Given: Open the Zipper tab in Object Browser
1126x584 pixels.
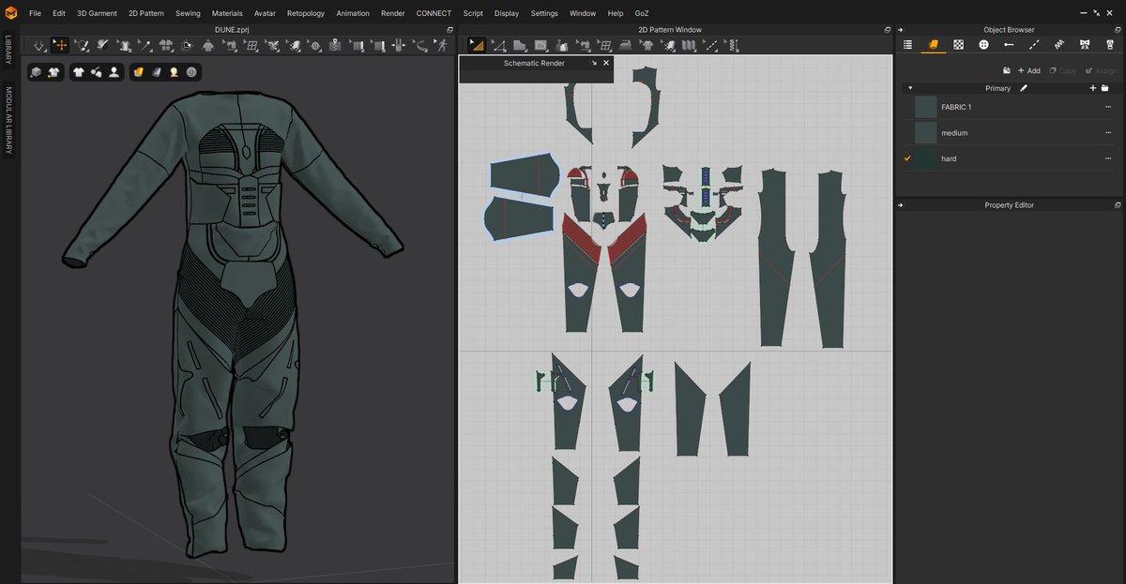Looking at the screenshot, I should click(1110, 44).
